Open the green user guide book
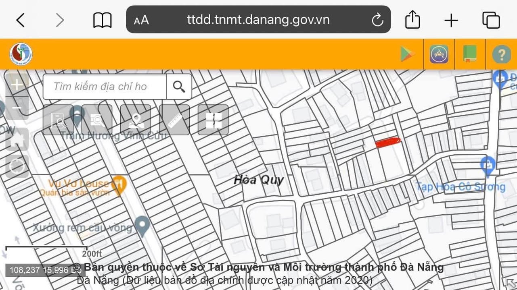This screenshot has width=517, height=290. coord(470,54)
